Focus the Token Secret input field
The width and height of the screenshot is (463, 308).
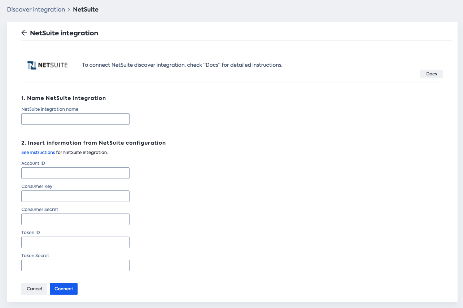tap(75, 265)
